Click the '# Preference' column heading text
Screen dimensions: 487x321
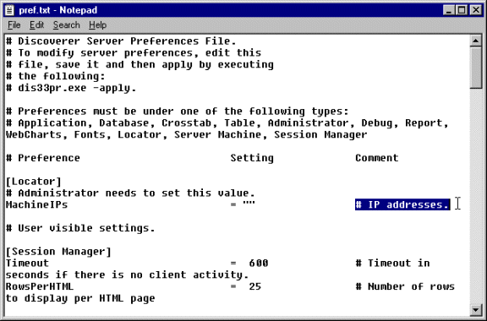point(43,158)
